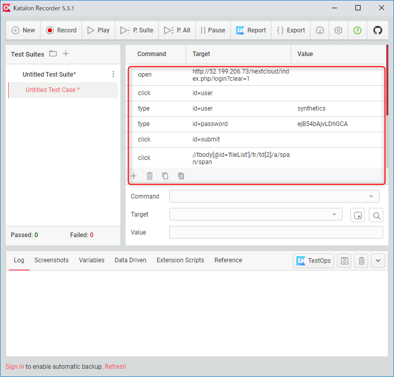Save the log with disk icon
The width and height of the screenshot is (394, 377).
coord(344,261)
